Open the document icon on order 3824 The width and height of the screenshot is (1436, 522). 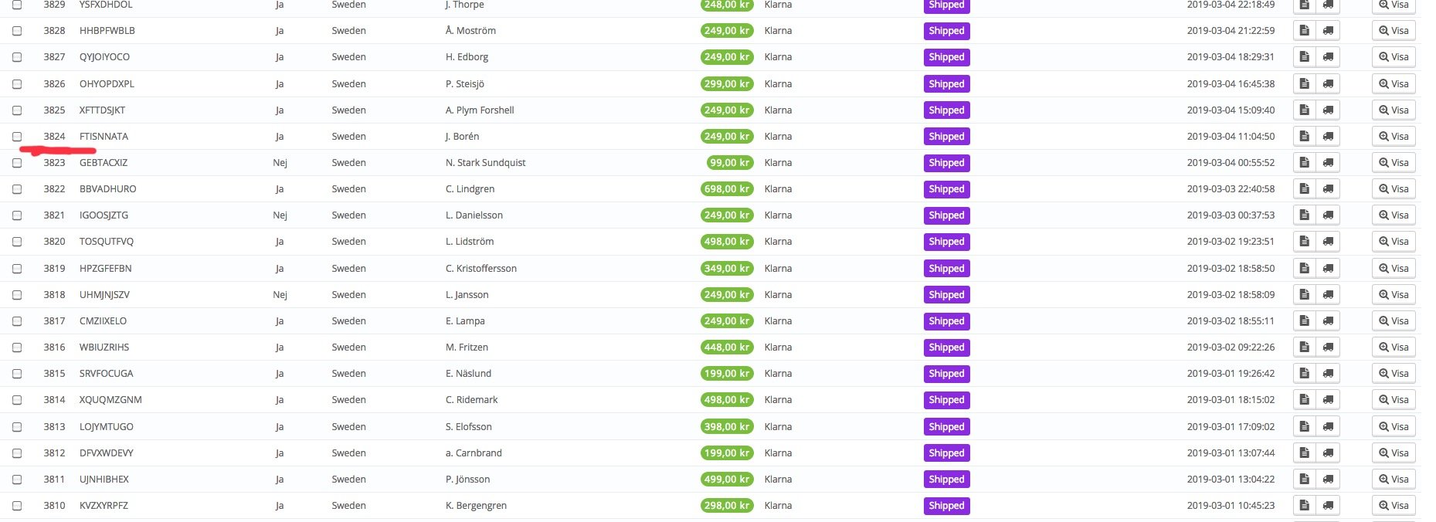click(x=1304, y=137)
